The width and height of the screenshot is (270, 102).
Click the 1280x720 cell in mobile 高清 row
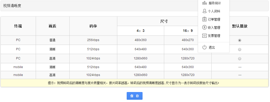(188, 75)
